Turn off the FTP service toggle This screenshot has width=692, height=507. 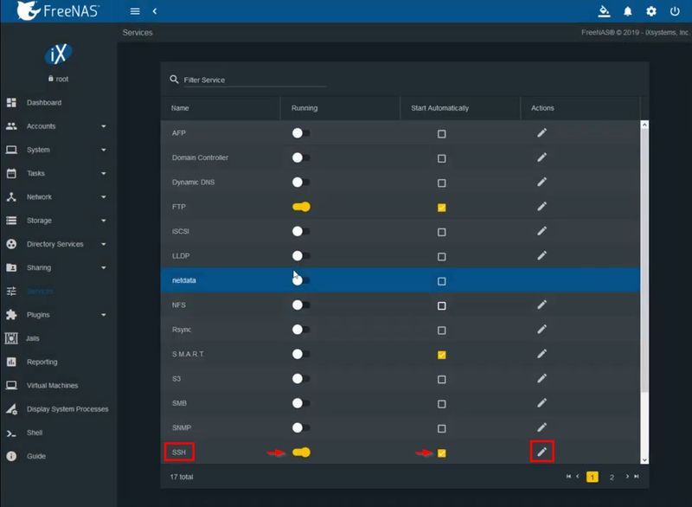point(302,207)
